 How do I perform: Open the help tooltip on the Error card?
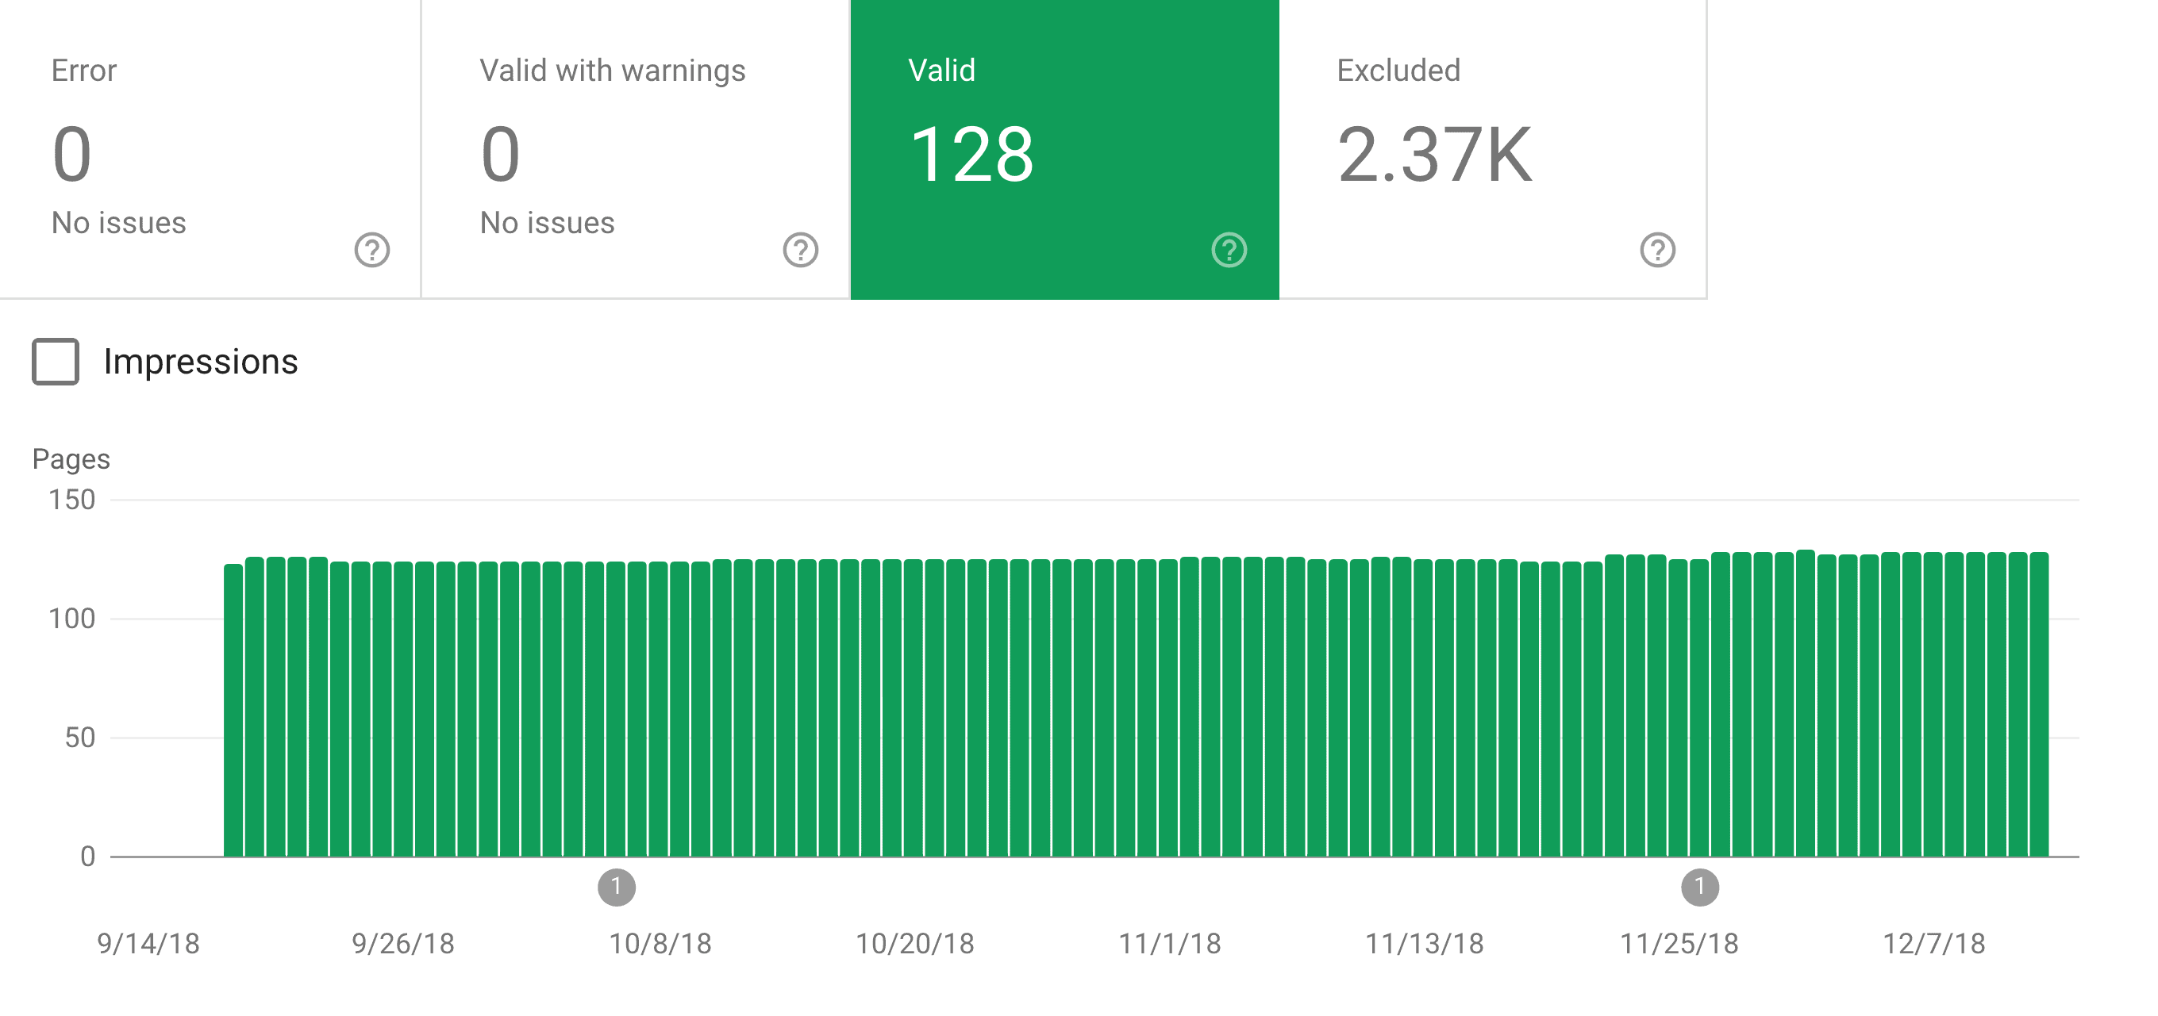point(371,249)
